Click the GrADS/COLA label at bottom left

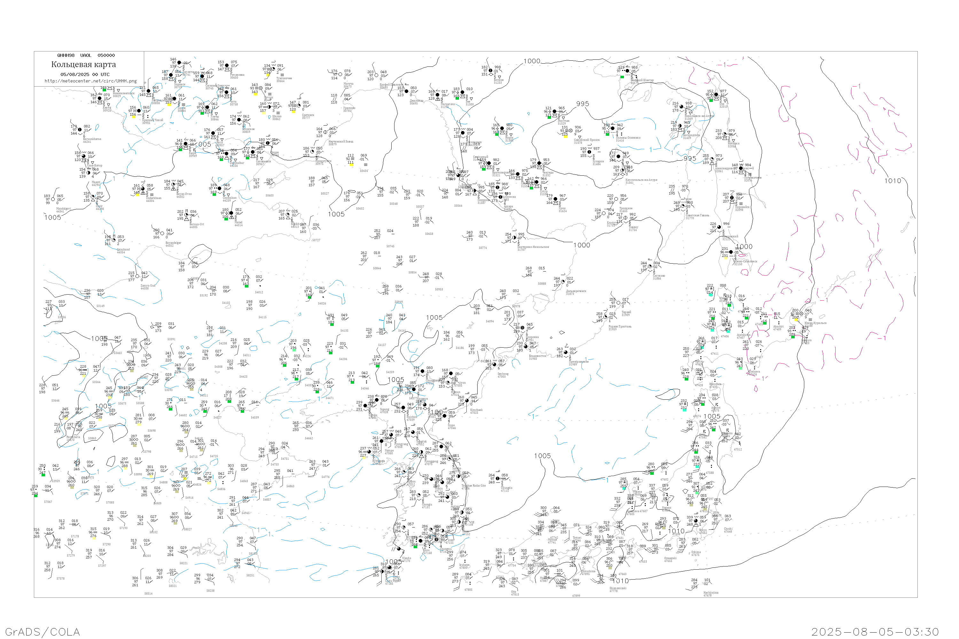point(43,632)
